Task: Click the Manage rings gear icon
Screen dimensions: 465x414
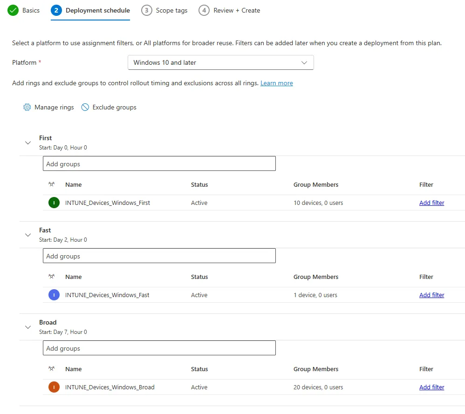Action: 27,107
